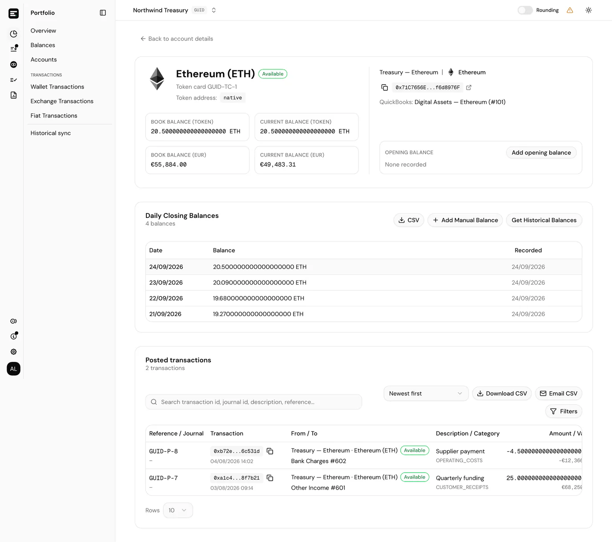
Task: Click Download CSV for posted transactions
Action: point(501,393)
